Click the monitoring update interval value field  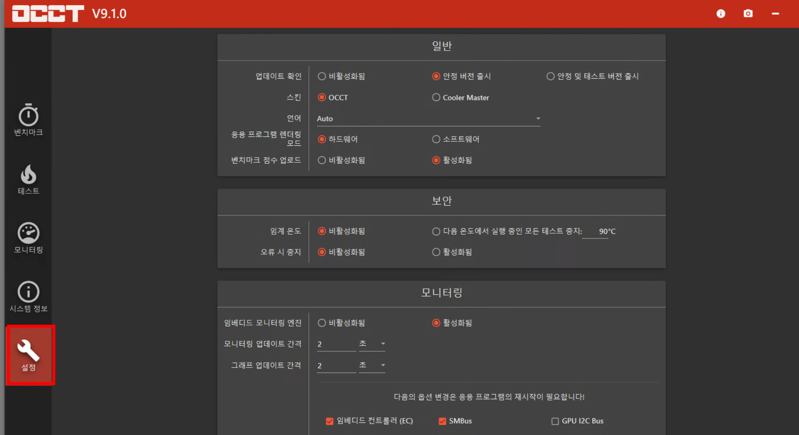[x=336, y=344]
